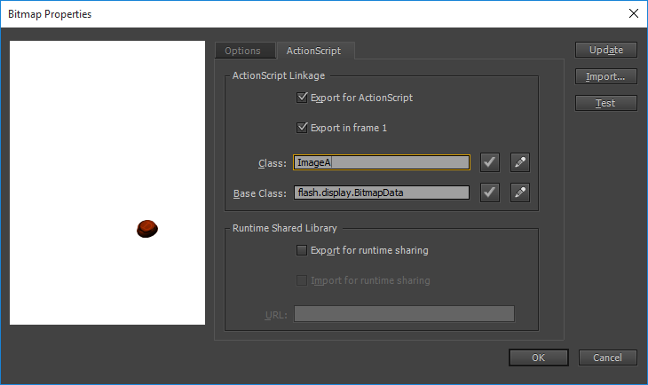Click the URL input field
This screenshot has height=385, width=648.
[x=404, y=314]
